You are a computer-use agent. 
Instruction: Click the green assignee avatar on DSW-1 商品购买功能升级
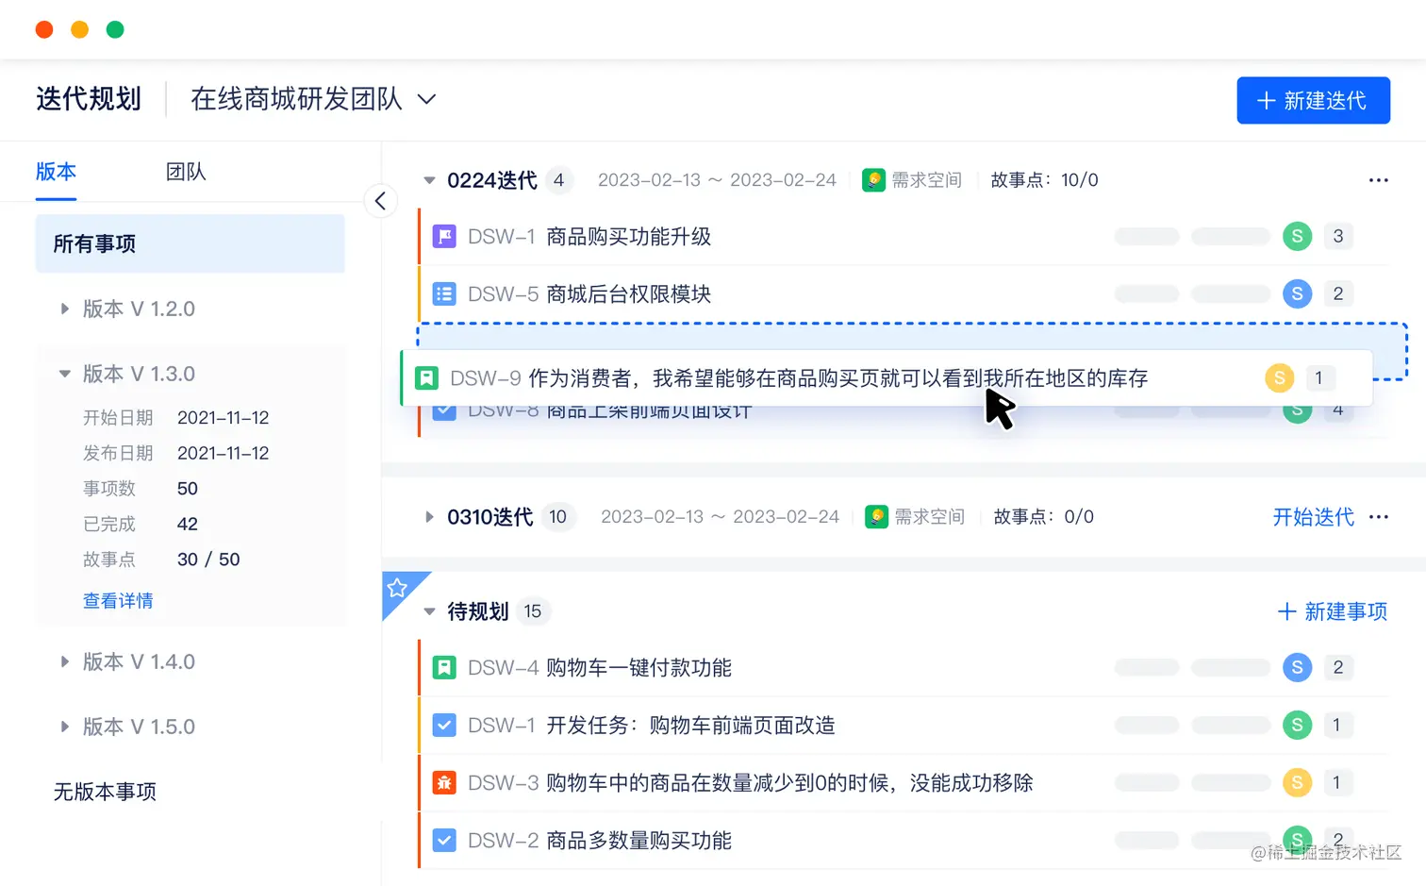1298,236
